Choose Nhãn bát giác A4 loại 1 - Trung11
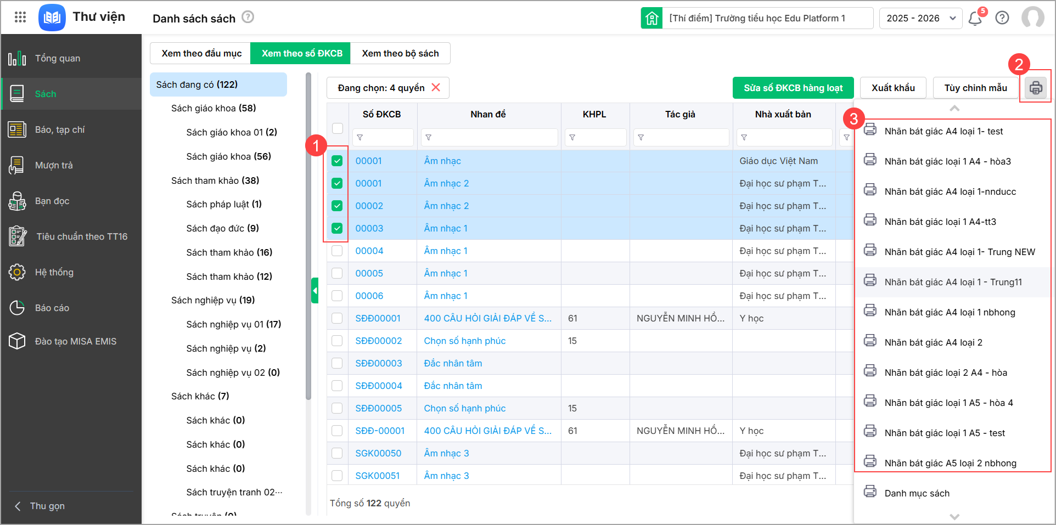Screen dimensions: 1056x525 [952, 282]
